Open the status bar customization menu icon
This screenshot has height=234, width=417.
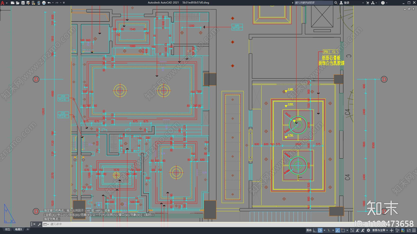pyautogui.click(x=414, y=230)
